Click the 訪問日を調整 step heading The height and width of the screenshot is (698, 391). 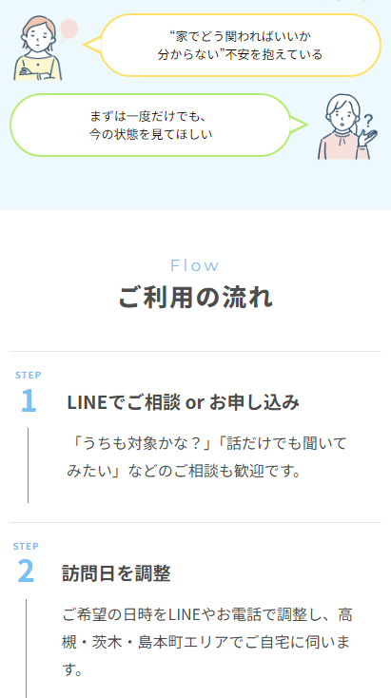(x=116, y=573)
